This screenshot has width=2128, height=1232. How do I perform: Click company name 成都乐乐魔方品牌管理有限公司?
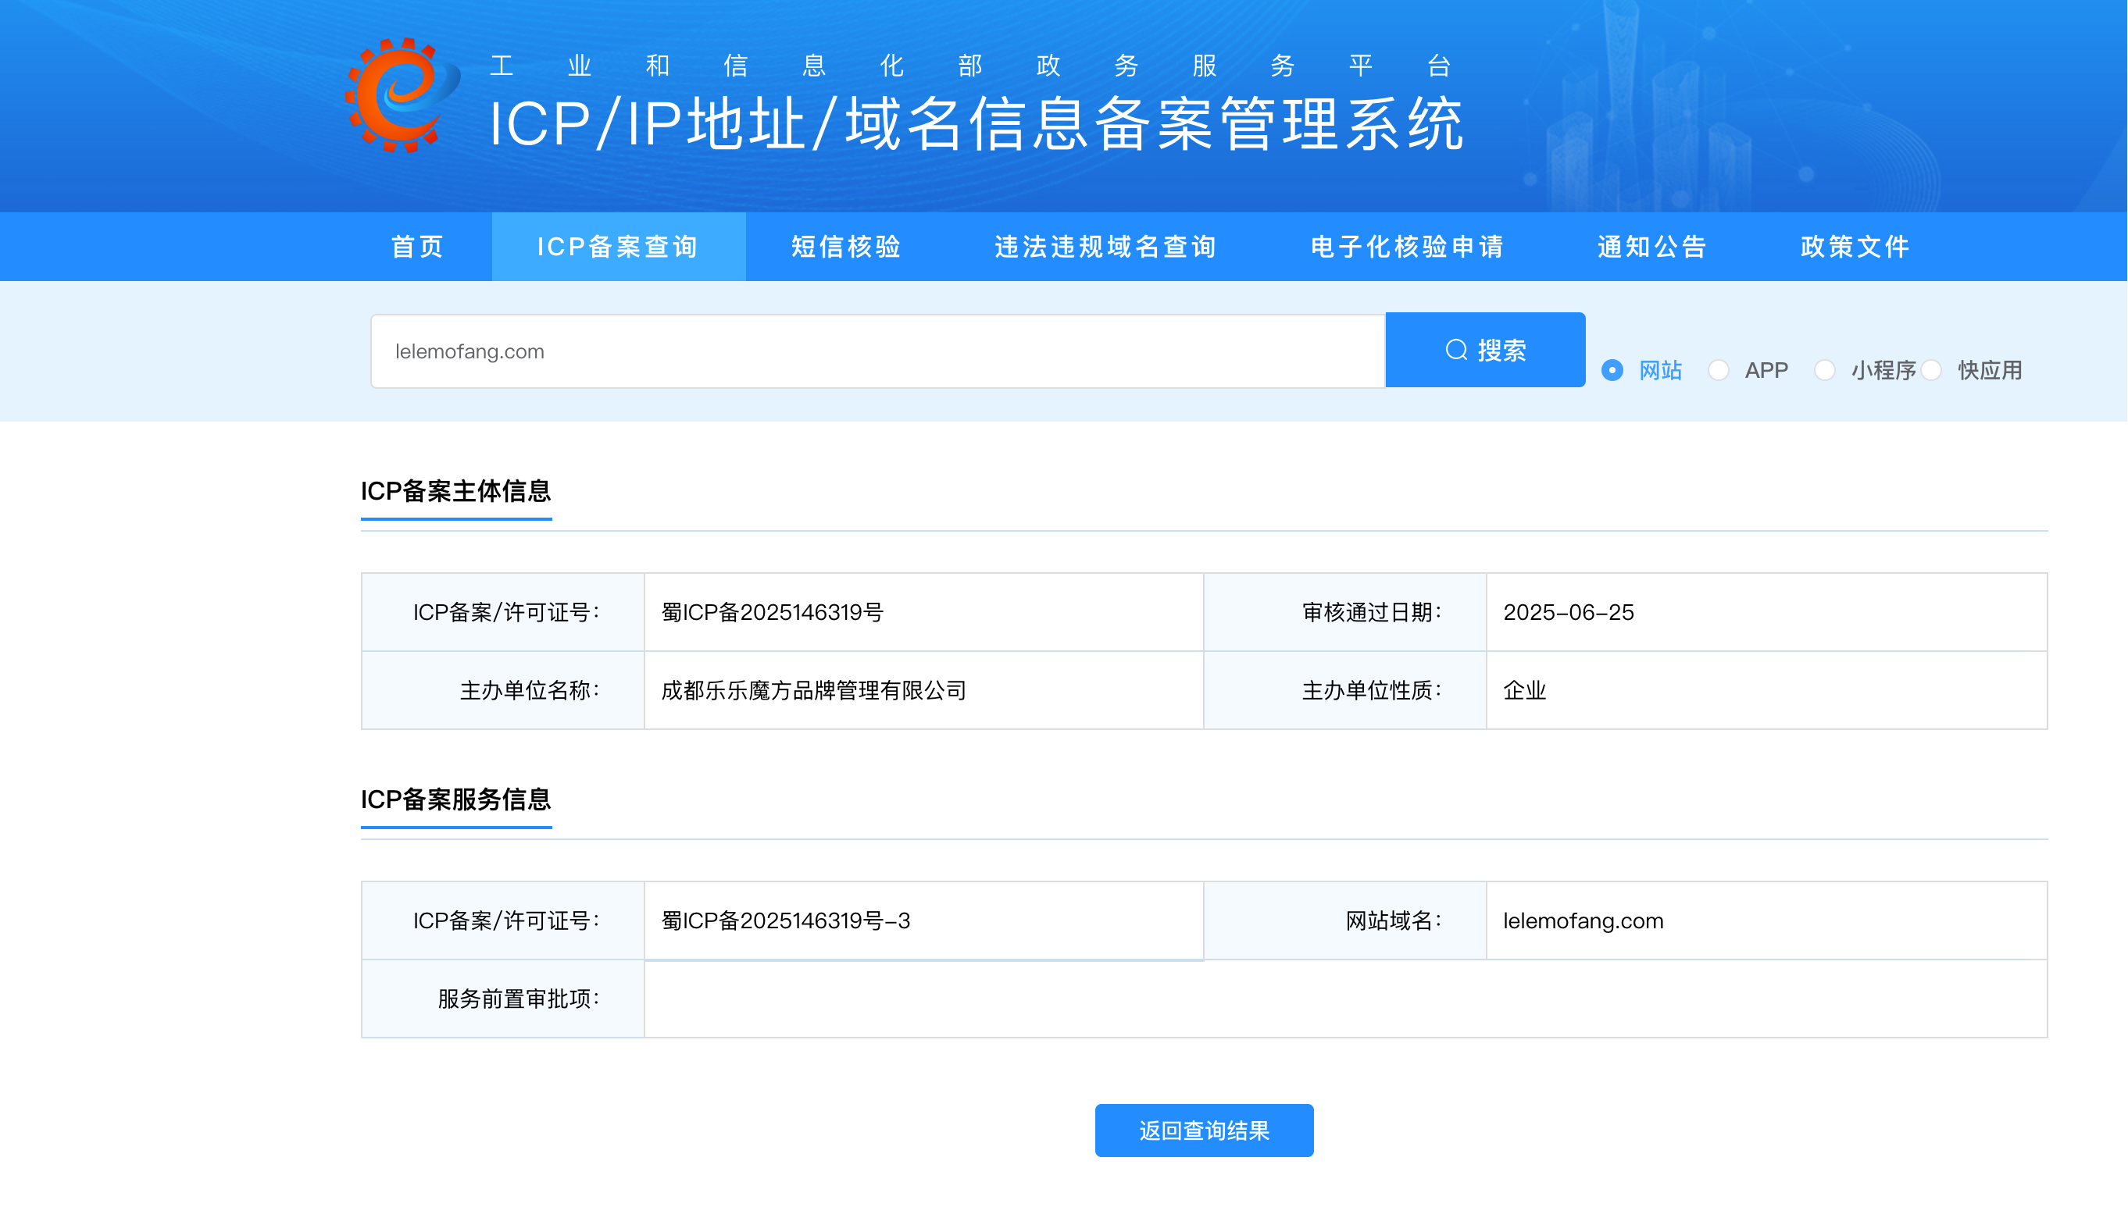coord(813,690)
